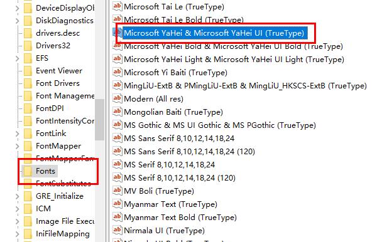This screenshot has height=242, width=387.
Task: Click the Drivers32 folder icon
Action: 28,46
